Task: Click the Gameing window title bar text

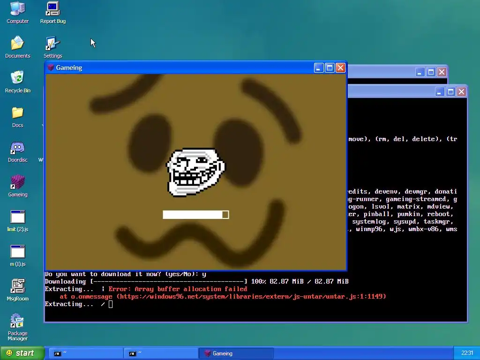Action: (x=69, y=67)
